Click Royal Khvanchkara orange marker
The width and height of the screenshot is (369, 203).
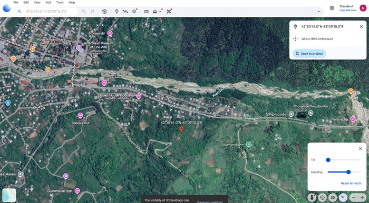click(33, 49)
